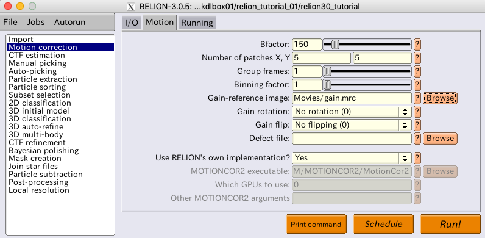Open help for RELION's own implementation
The height and width of the screenshot is (238, 485).
(x=417, y=157)
